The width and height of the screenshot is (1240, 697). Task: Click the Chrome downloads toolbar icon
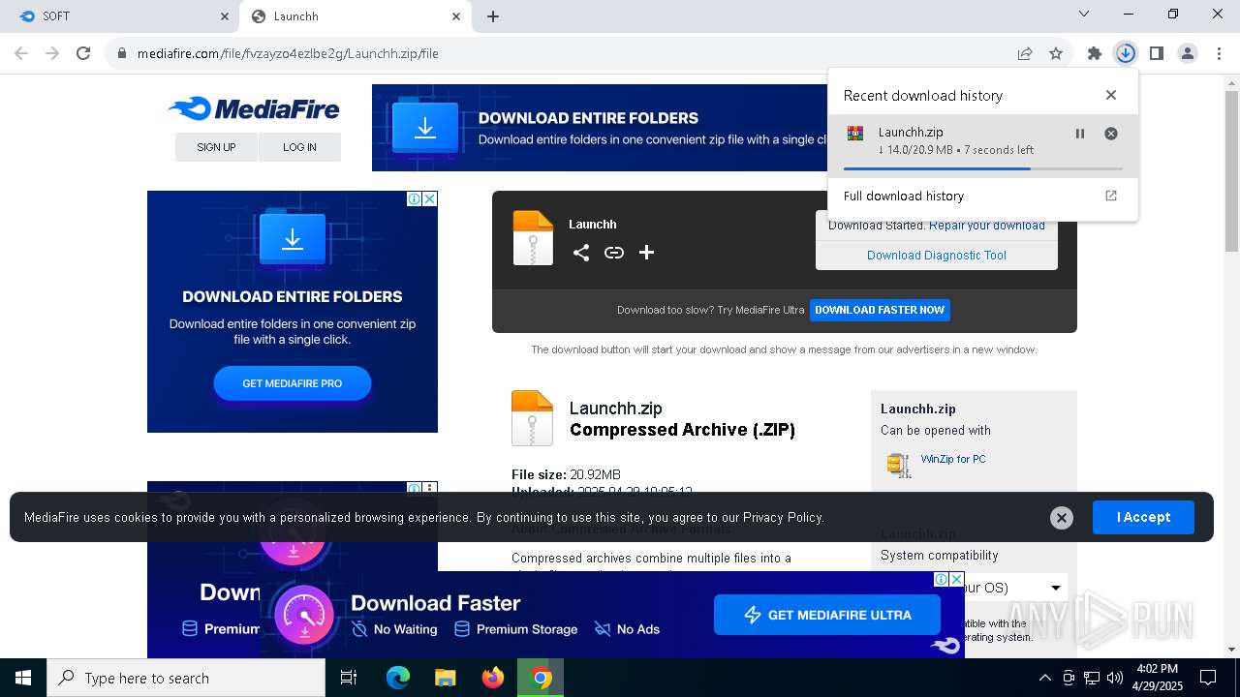[1125, 53]
